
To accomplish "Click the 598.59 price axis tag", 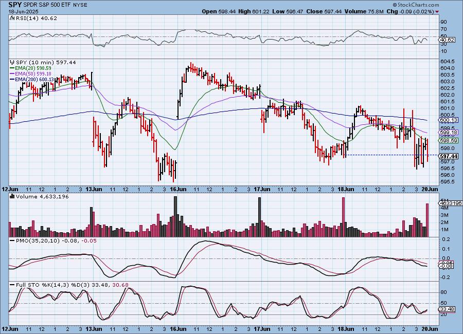I will (x=449, y=141).
